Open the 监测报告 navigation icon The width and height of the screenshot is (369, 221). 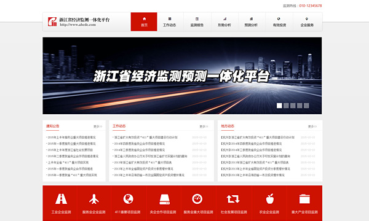[x=197, y=19]
